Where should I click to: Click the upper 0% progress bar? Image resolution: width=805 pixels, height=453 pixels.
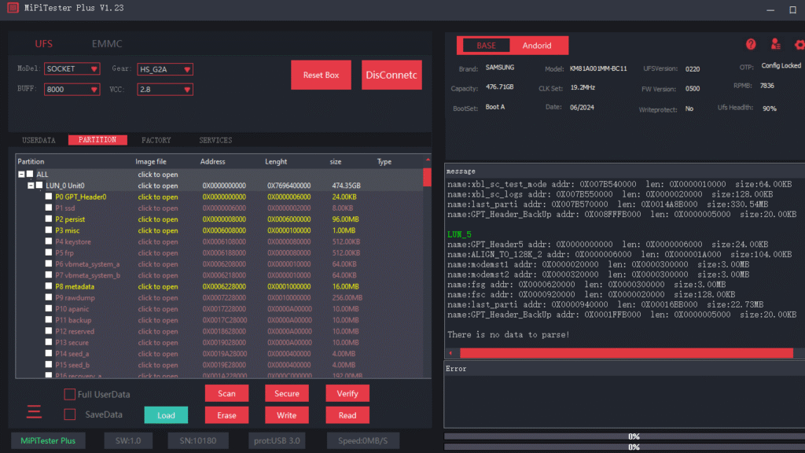pyautogui.click(x=624, y=436)
